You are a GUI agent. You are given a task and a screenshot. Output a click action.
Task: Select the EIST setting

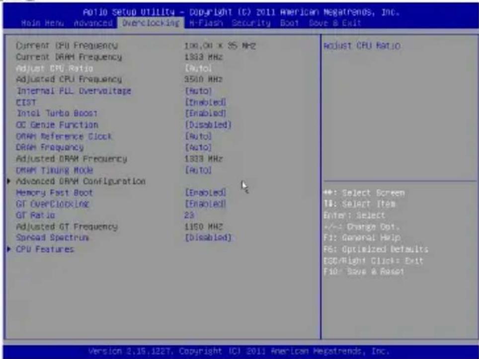[26, 102]
